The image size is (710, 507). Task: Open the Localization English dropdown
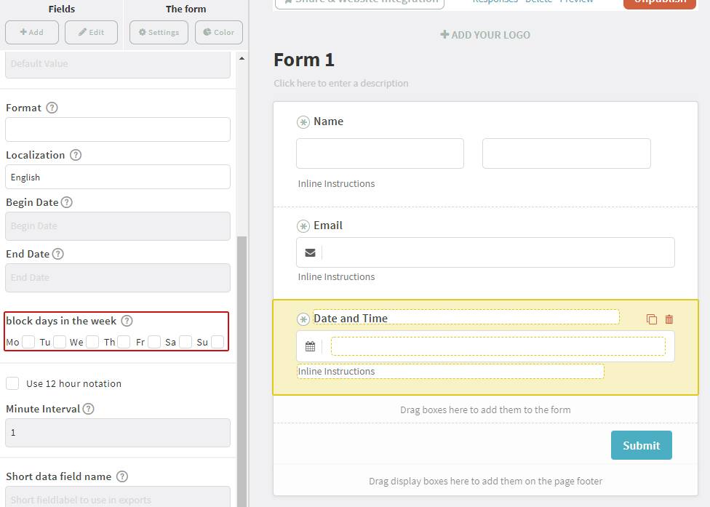coord(118,177)
